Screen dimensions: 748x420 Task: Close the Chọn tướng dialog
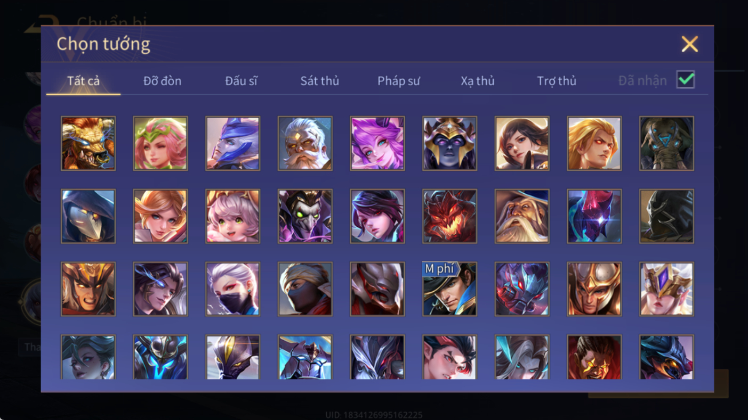[689, 44]
